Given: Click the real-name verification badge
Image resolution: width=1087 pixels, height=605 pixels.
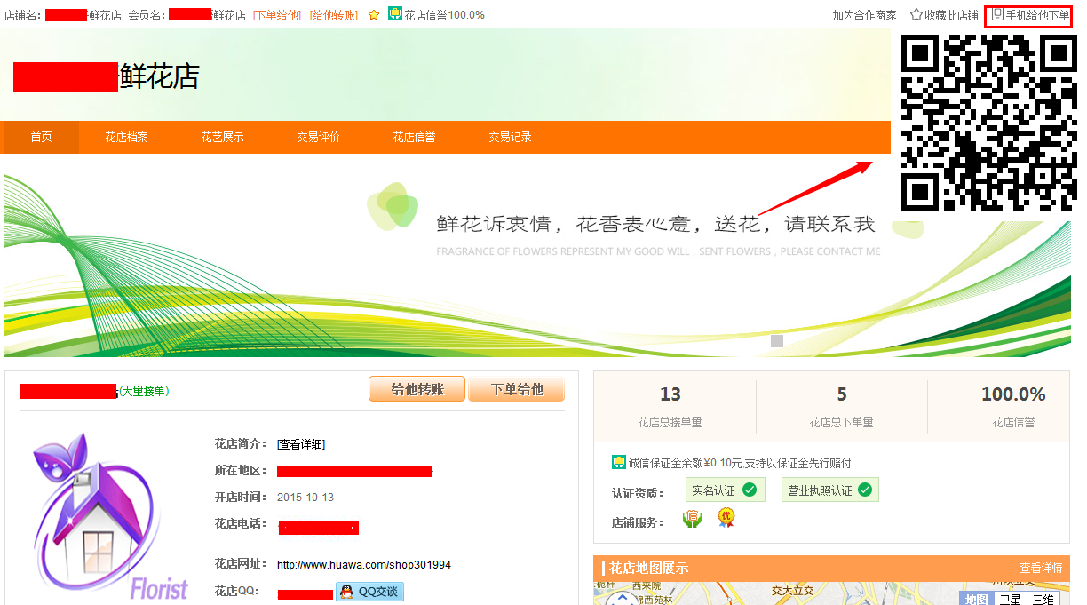Looking at the screenshot, I should (x=725, y=490).
